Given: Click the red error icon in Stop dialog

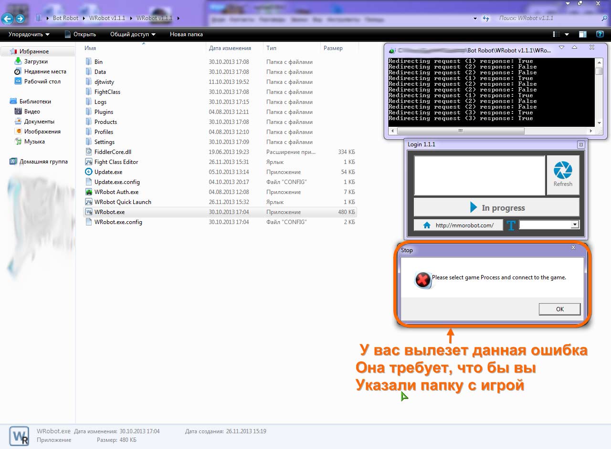Looking at the screenshot, I should pos(422,280).
